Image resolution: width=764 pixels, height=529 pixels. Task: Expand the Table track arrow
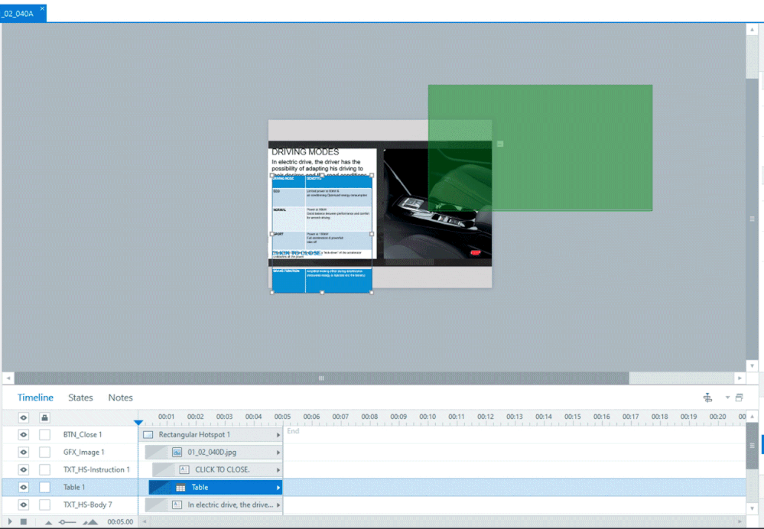click(x=278, y=487)
